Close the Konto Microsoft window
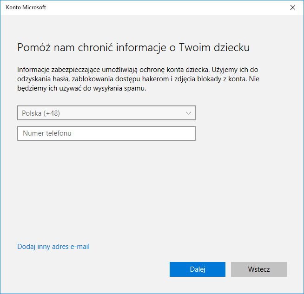Image resolution: width=304 pixels, height=294 pixels. point(292,8)
